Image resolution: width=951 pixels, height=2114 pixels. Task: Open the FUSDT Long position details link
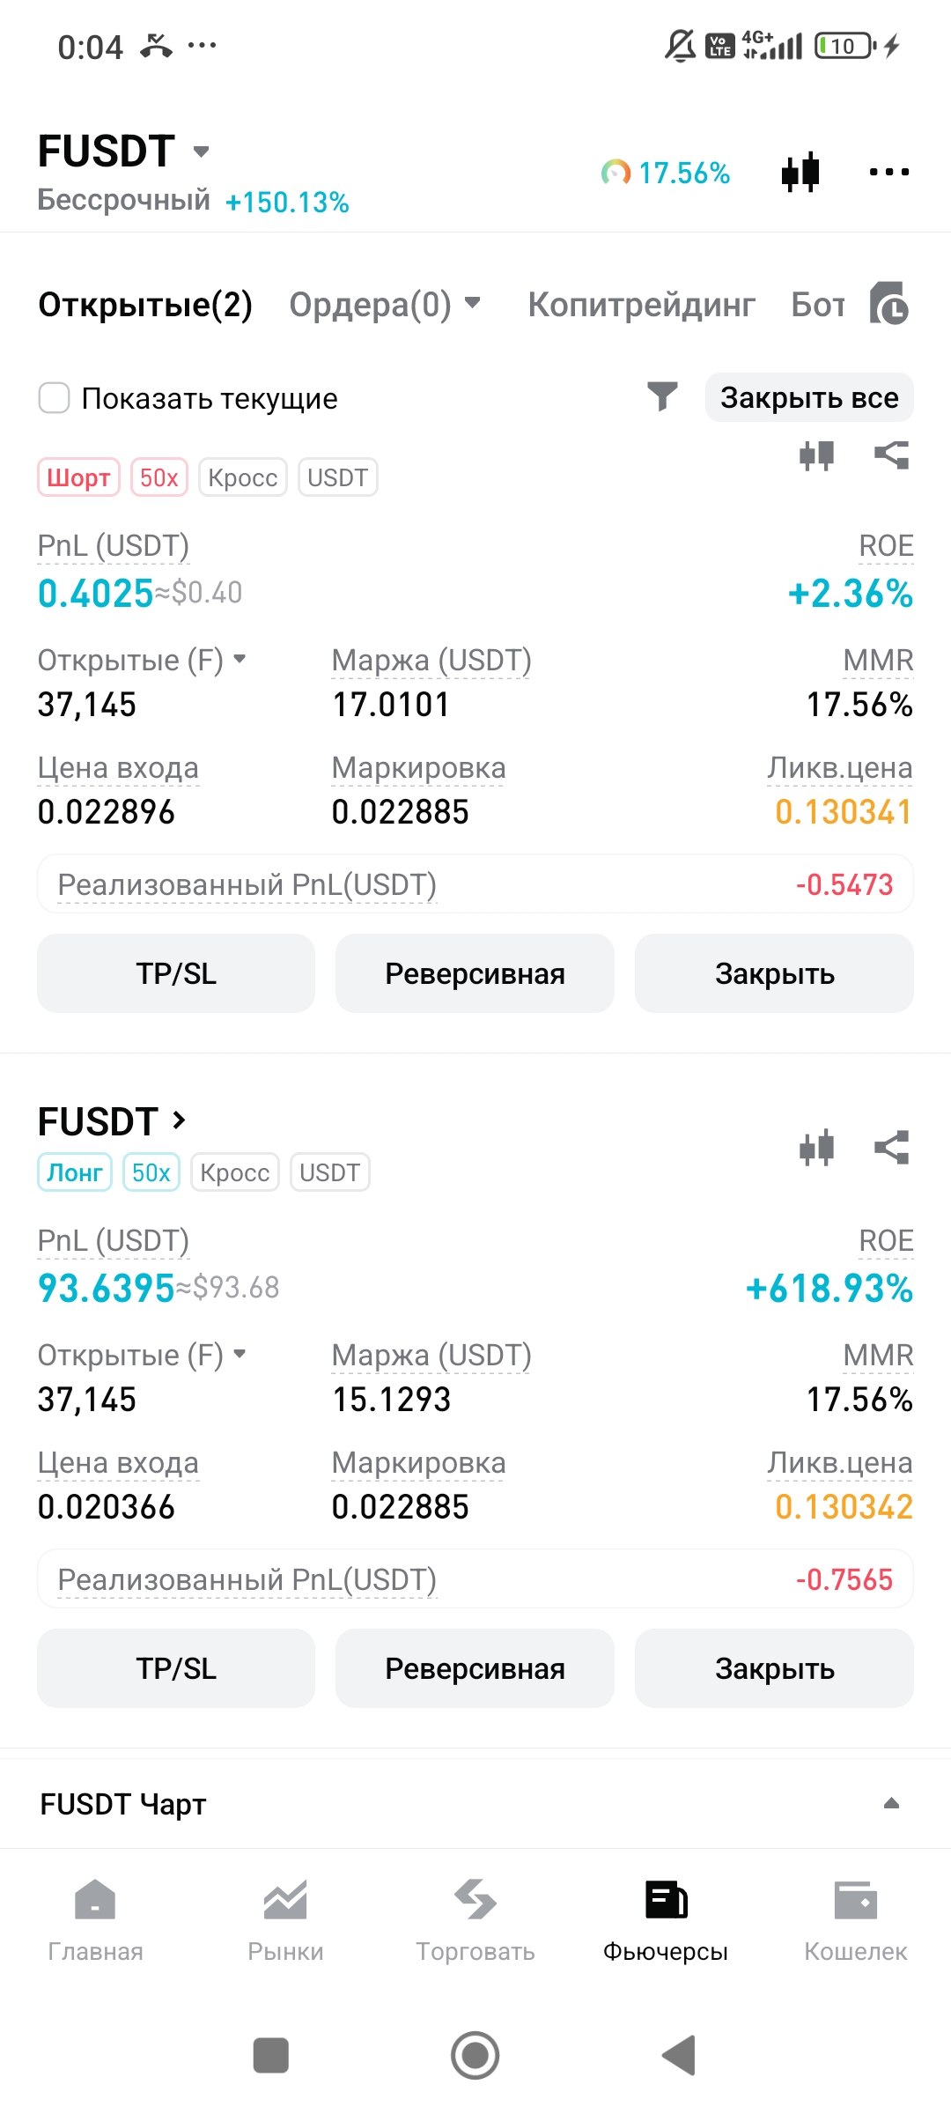[112, 1121]
